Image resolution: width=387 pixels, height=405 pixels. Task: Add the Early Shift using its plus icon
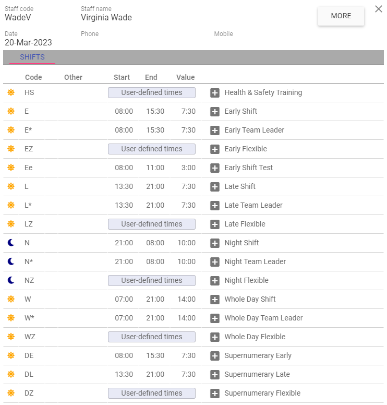(215, 112)
